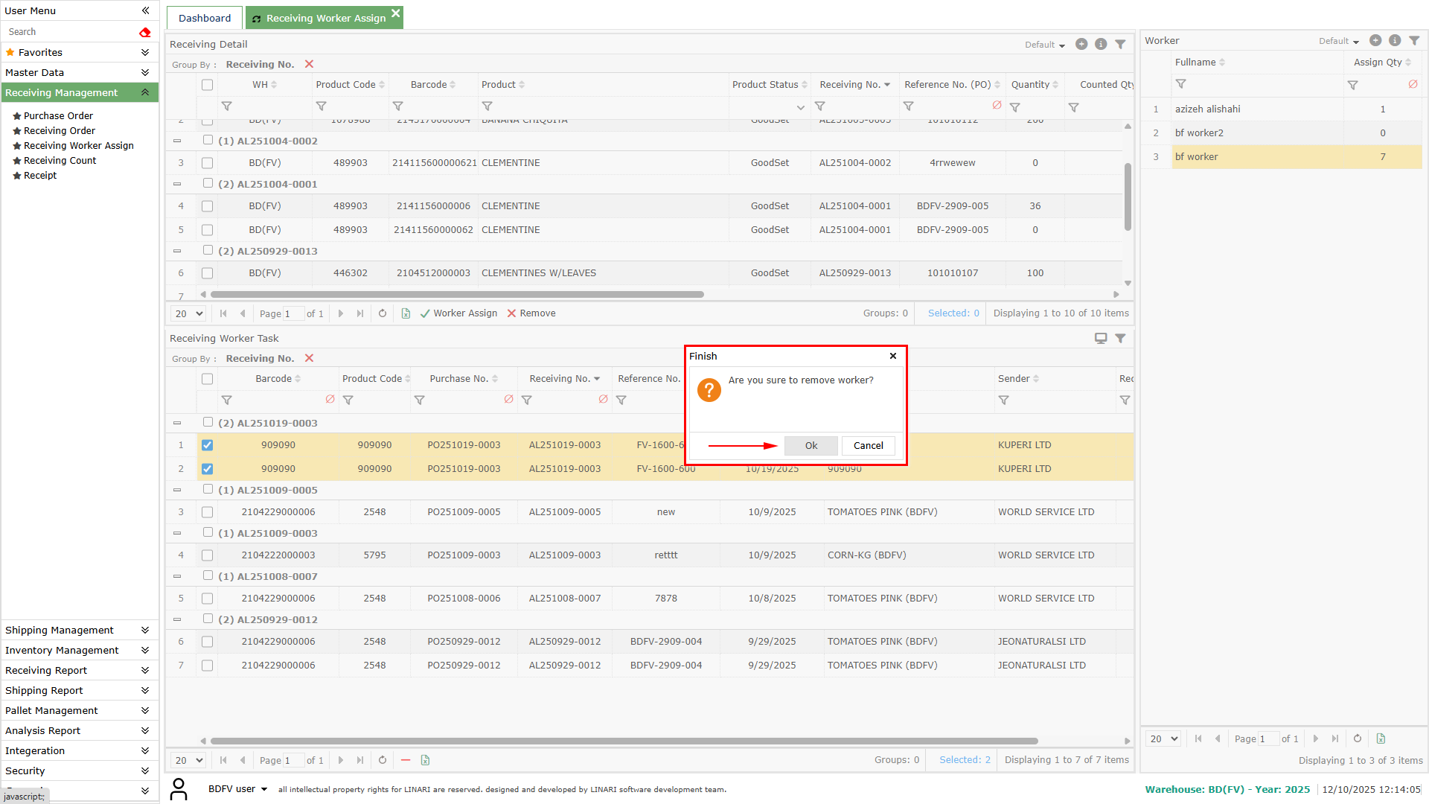Click the Receiving Worker Task horizontal scrollbar
The height and width of the screenshot is (804, 1429).
(x=624, y=741)
